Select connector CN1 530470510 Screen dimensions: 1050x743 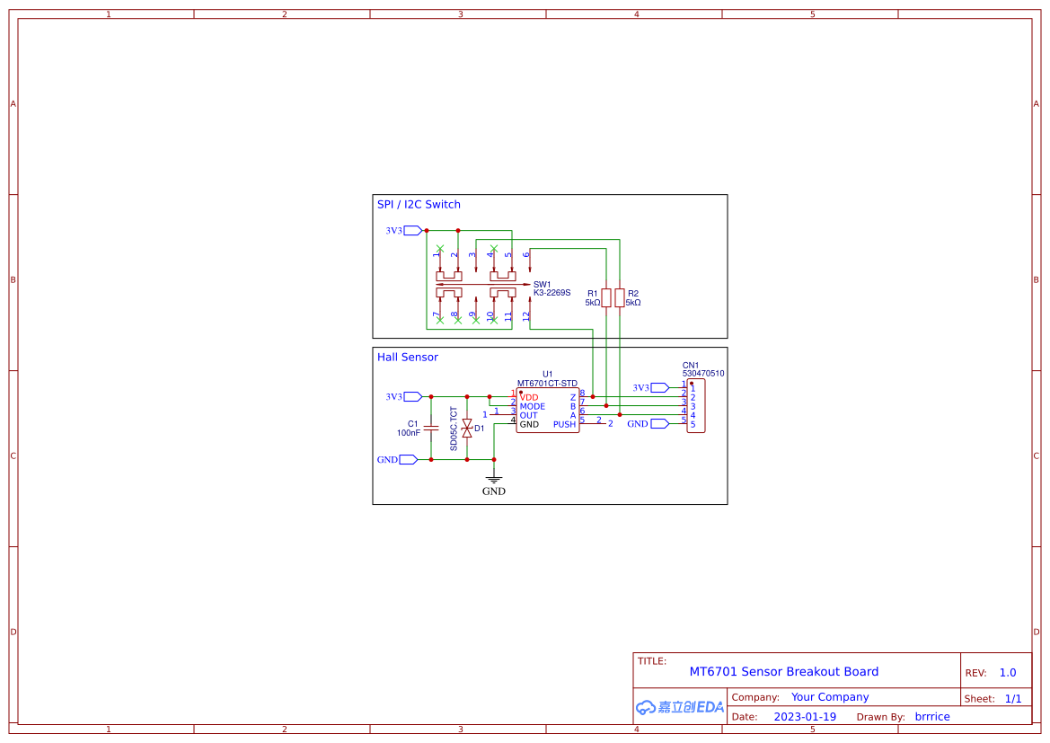tap(696, 407)
